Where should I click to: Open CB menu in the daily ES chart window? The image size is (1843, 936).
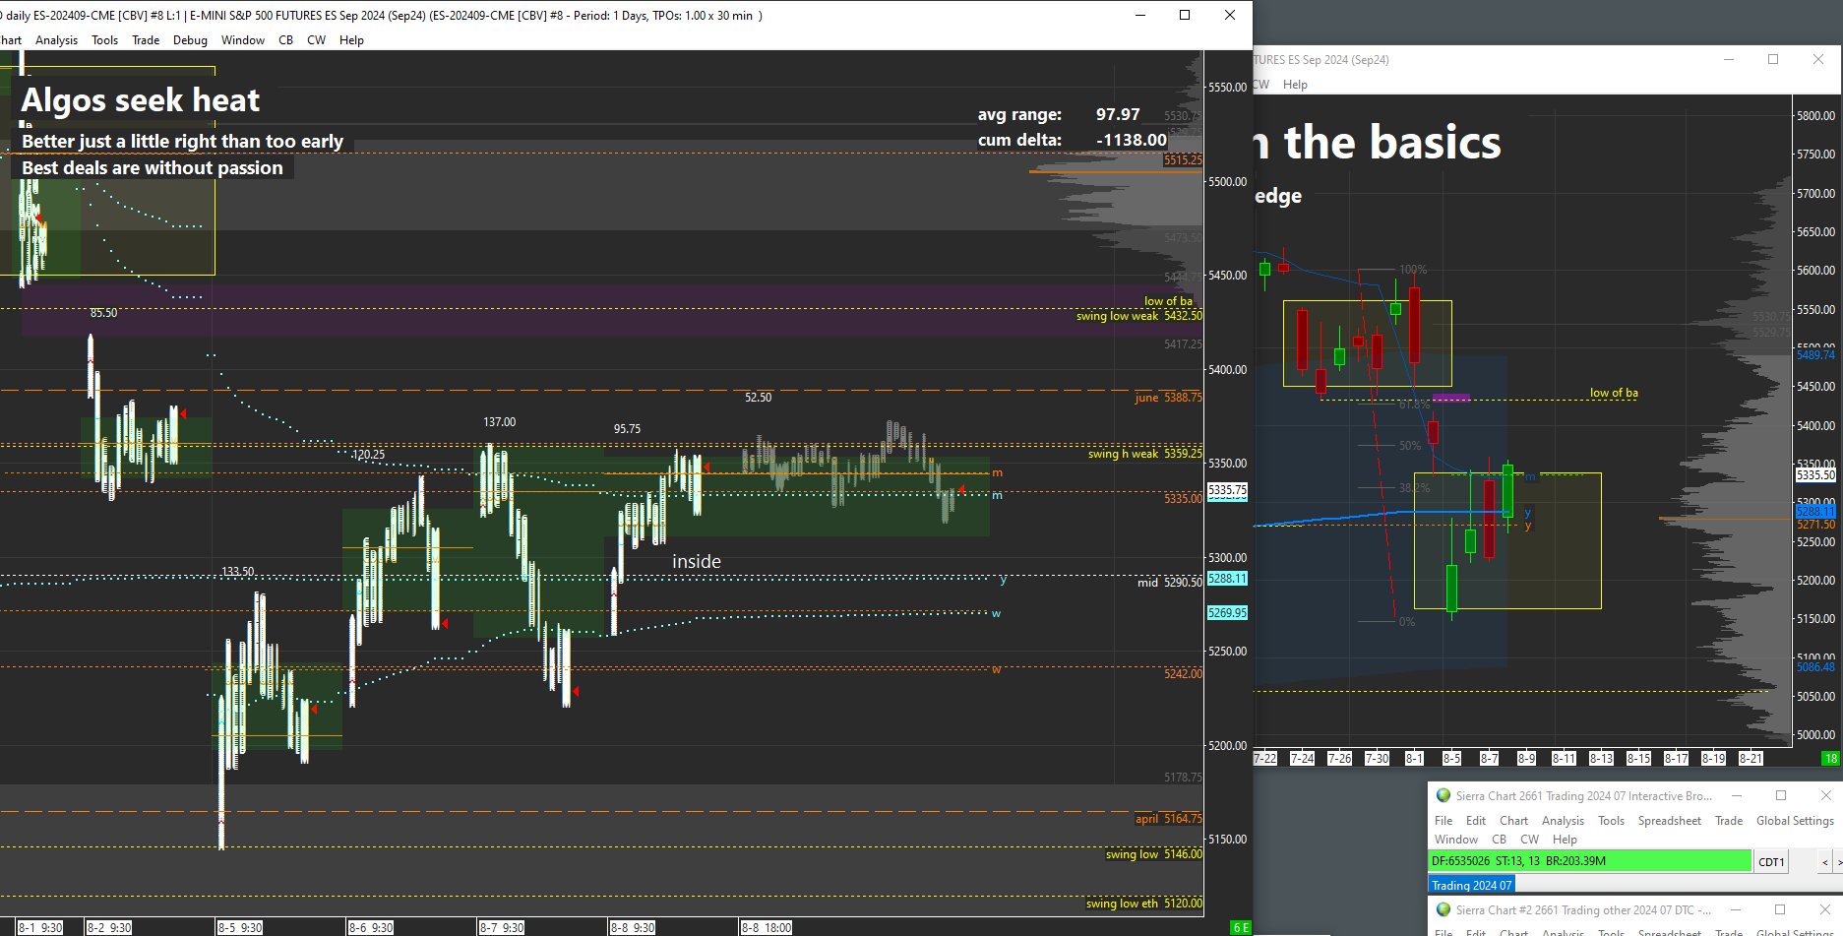tap(286, 40)
